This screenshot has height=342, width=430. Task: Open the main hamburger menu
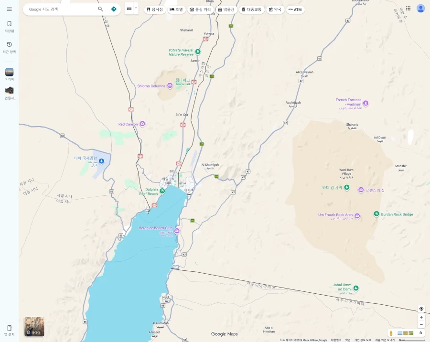(10, 9)
